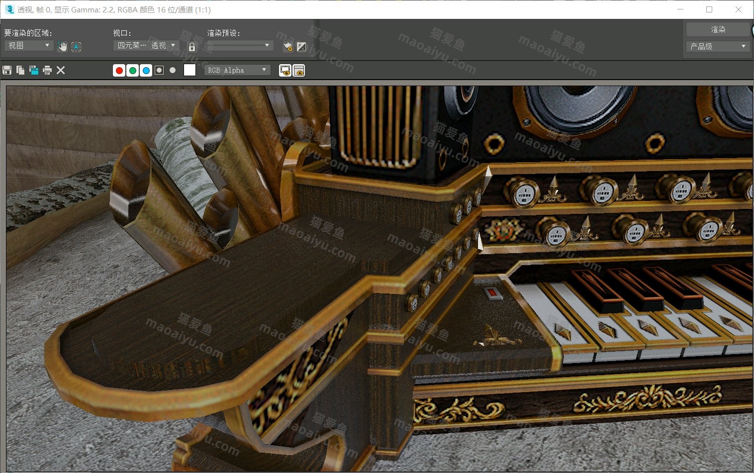Click the Save Image disk icon
The height and width of the screenshot is (473, 754).
pyautogui.click(x=7, y=70)
